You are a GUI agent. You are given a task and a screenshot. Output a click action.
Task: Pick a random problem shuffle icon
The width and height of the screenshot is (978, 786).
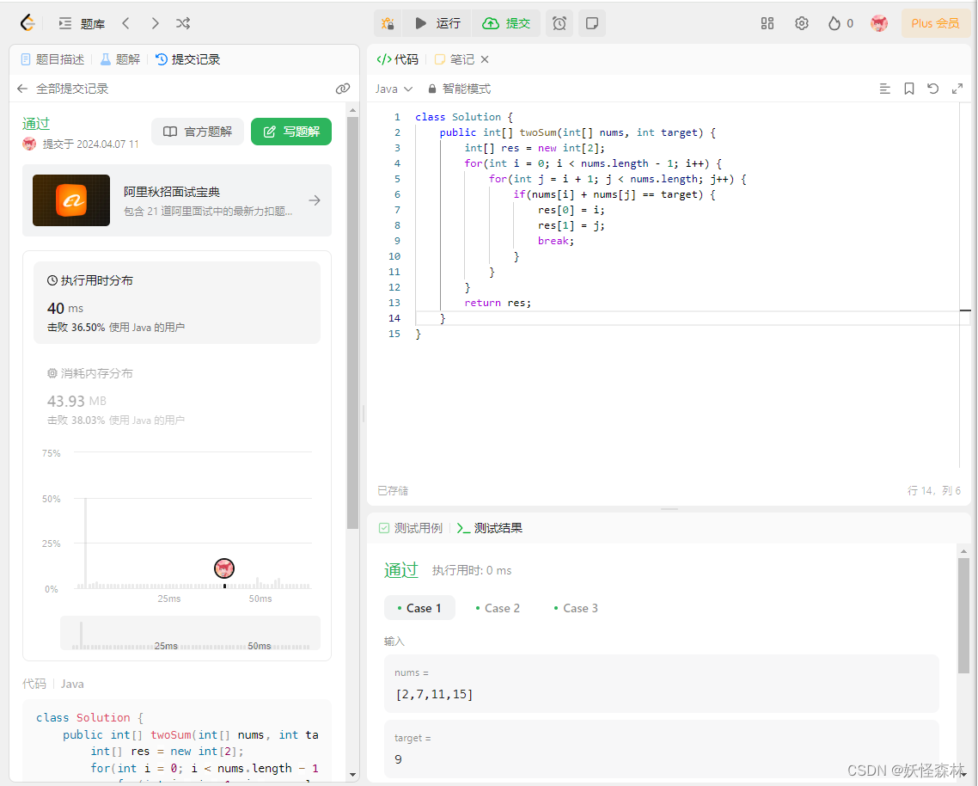(x=183, y=24)
